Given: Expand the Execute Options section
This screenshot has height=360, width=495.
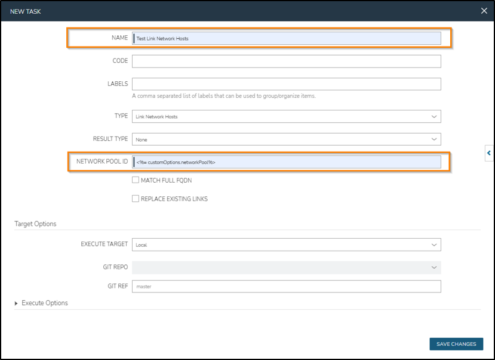Looking at the screenshot, I should pyautogui.click(x=41, y=303).
